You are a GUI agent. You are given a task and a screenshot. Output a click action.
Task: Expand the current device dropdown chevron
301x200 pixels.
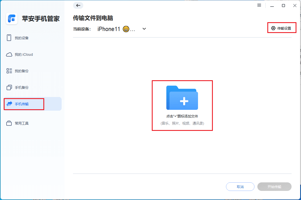point(144,29)
